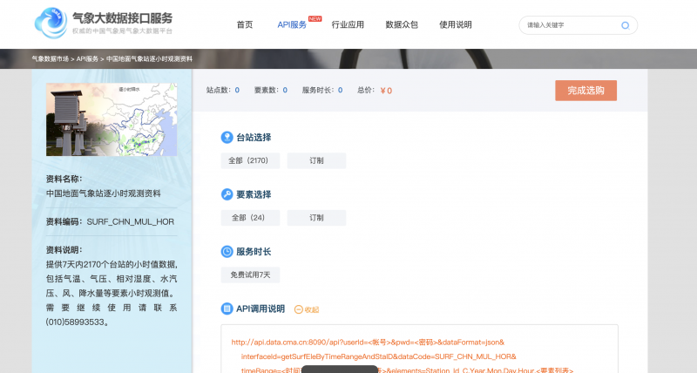Click the 要素选择 key icon
Screen dimensions: 697x373
pyautogui.click(x=227, y=194)
